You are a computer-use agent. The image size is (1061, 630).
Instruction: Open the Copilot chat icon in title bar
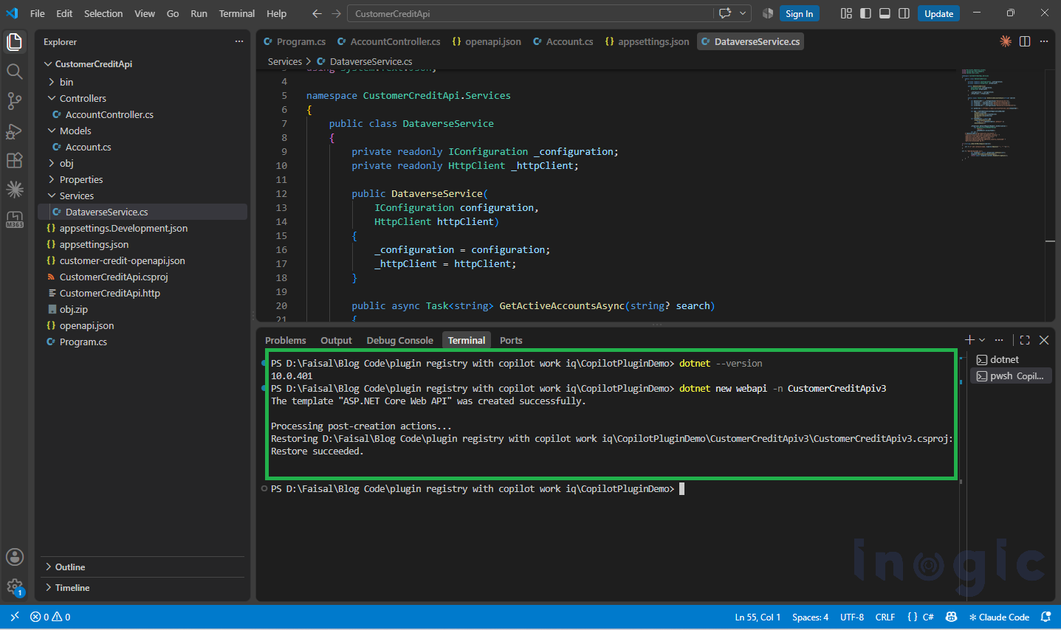click(725, 13)
